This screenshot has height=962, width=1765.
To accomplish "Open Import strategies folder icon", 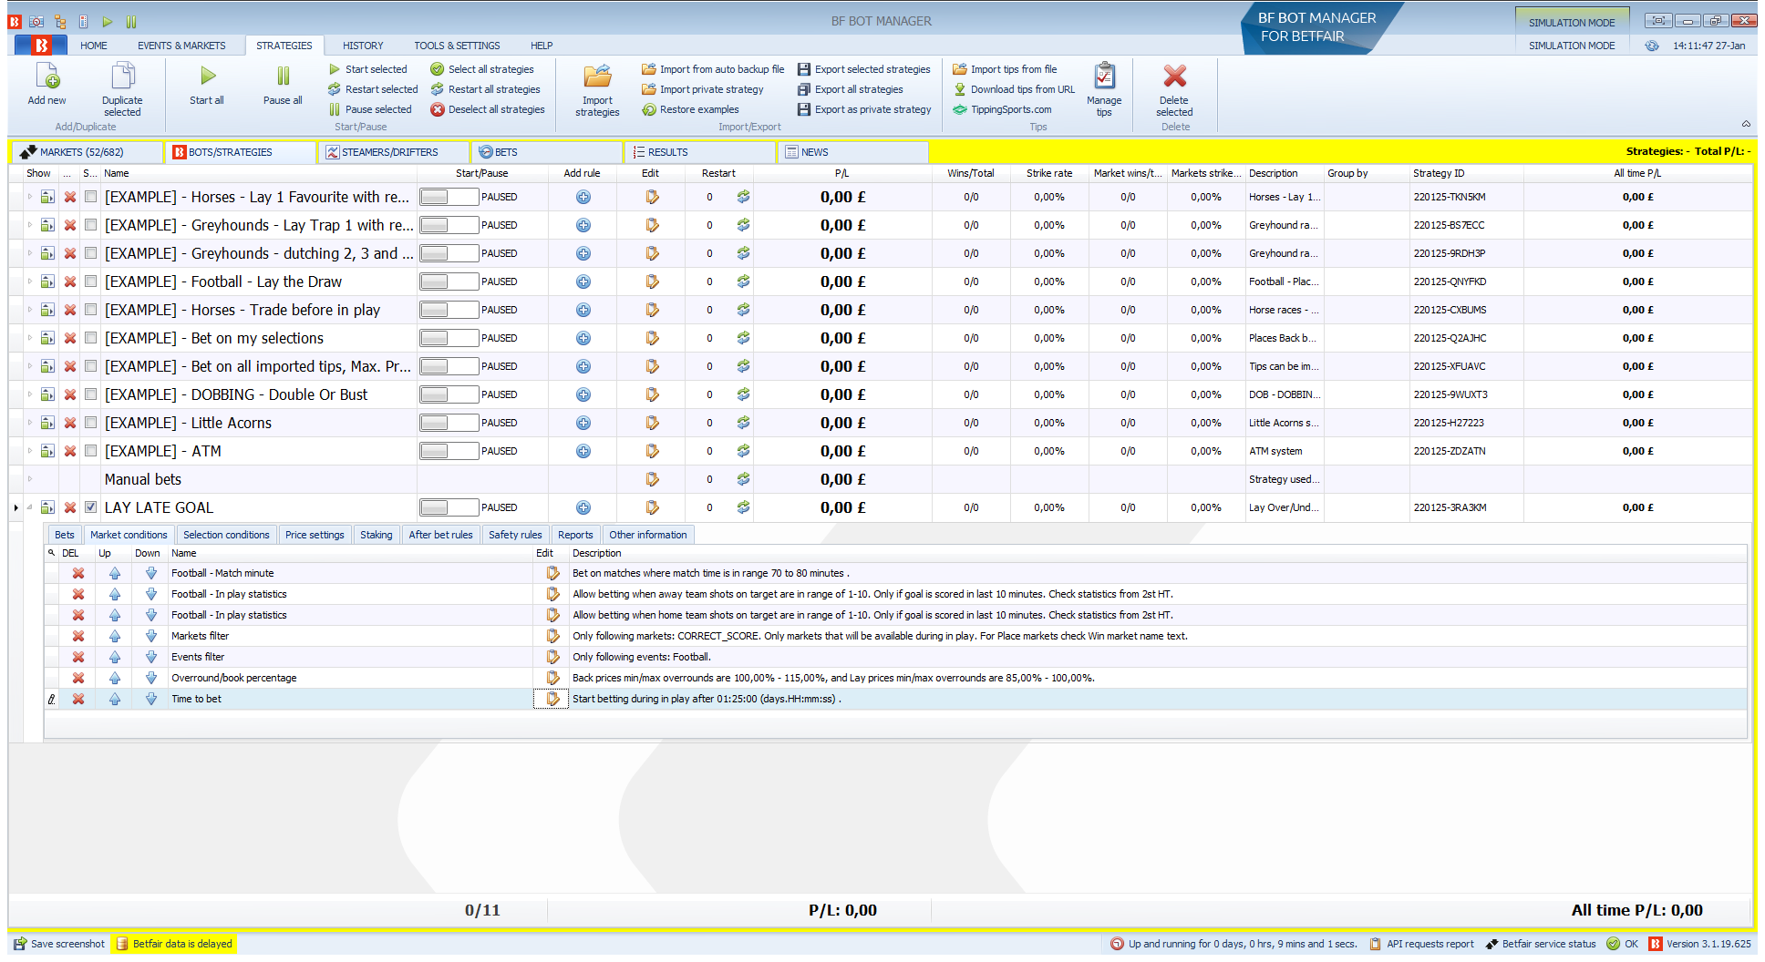I will tap(597, 77).
